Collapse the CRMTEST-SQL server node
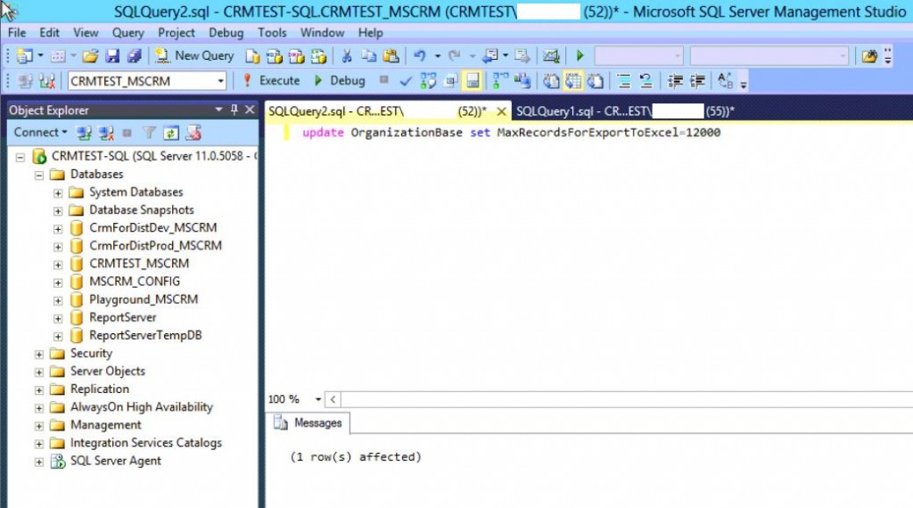The width and height of the screenshot is (913, 508). [21, 157]
